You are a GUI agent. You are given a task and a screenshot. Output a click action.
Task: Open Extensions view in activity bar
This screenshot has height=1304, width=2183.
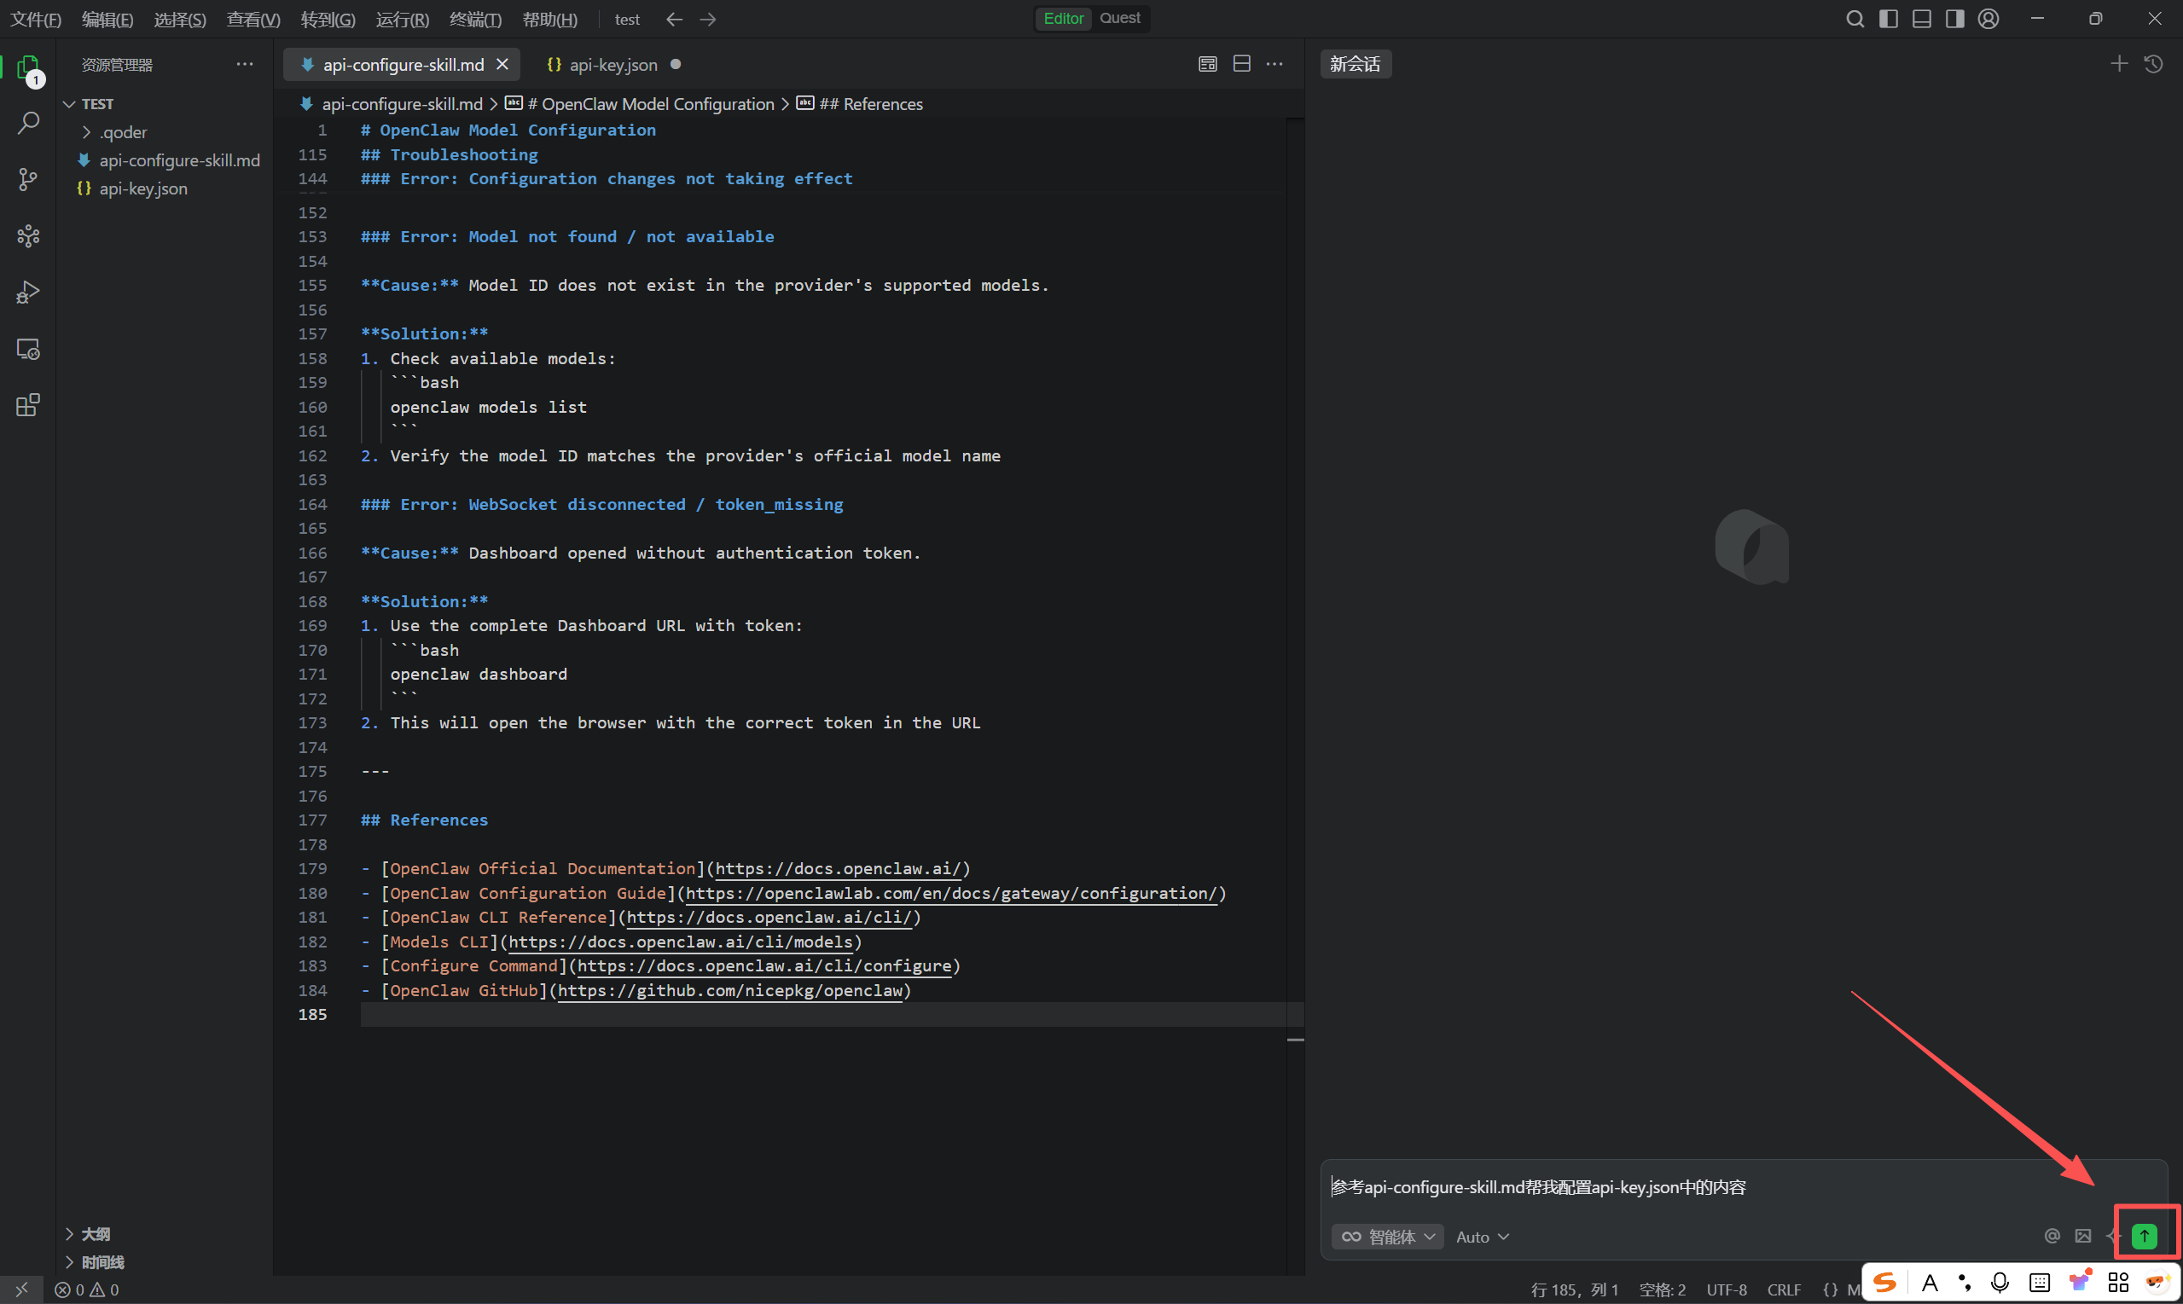[x=28, y=405]
